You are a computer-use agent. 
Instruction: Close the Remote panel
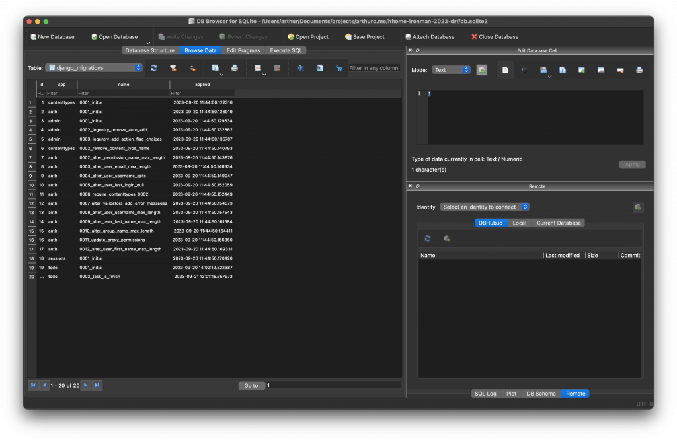point(410,186)
